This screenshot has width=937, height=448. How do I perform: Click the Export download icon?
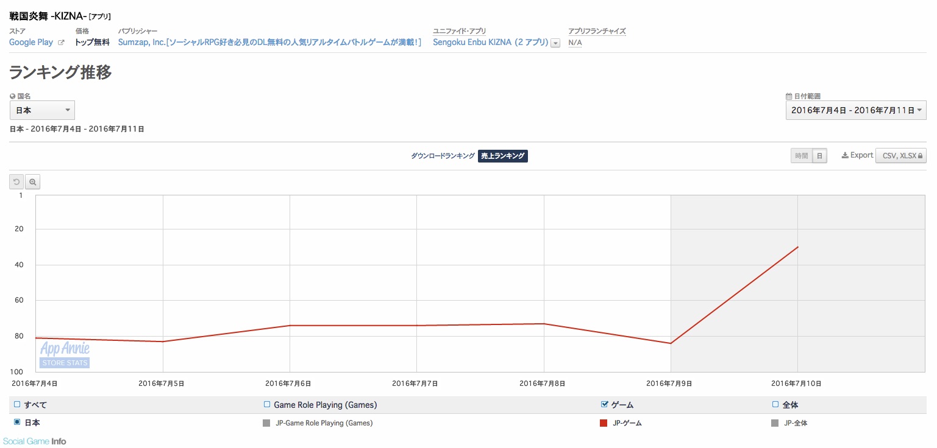point(845,156)
